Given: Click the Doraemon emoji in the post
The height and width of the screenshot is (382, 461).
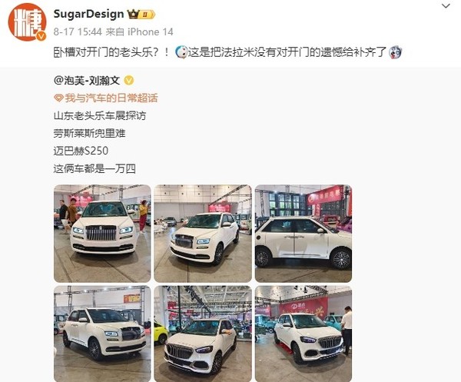Looking at the screenshot, I should (x=181, y=52).
